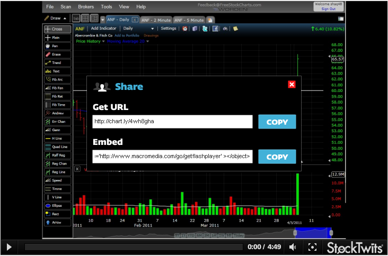Select the Plain cursor tool
This screenshot has height=256, width=388.
tap(58, 38)
